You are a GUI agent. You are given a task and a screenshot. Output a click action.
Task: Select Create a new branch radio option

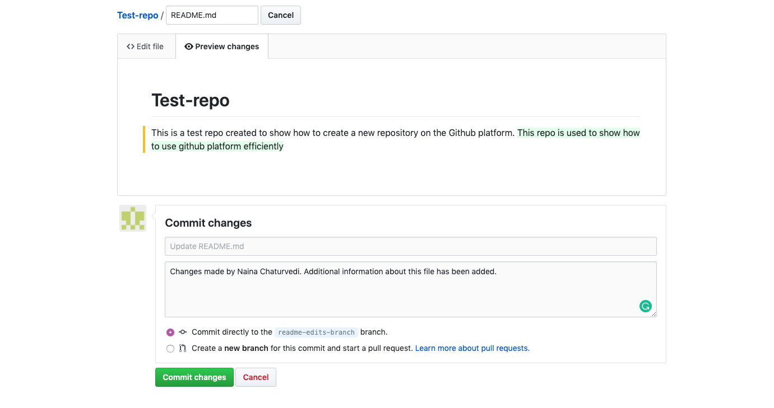tap(170, 349)
